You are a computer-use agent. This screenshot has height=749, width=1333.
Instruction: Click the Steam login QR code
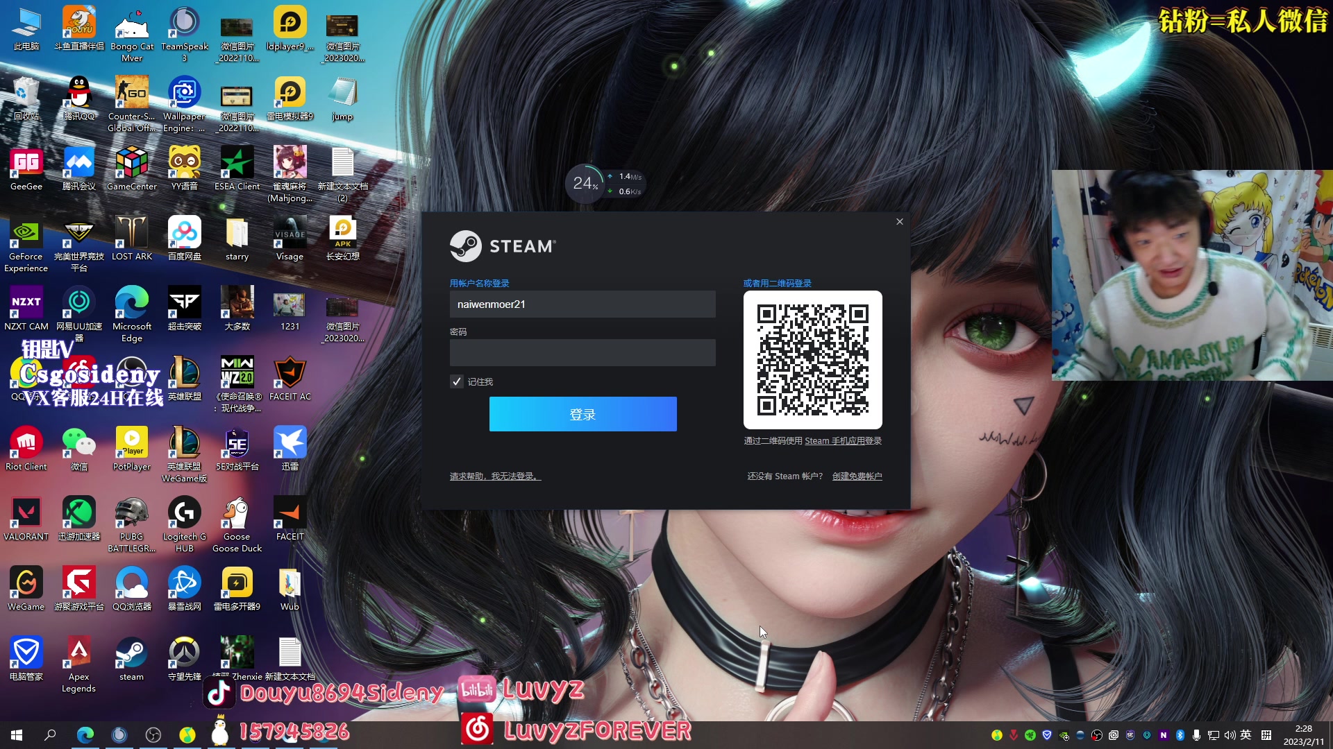(812, 360)
